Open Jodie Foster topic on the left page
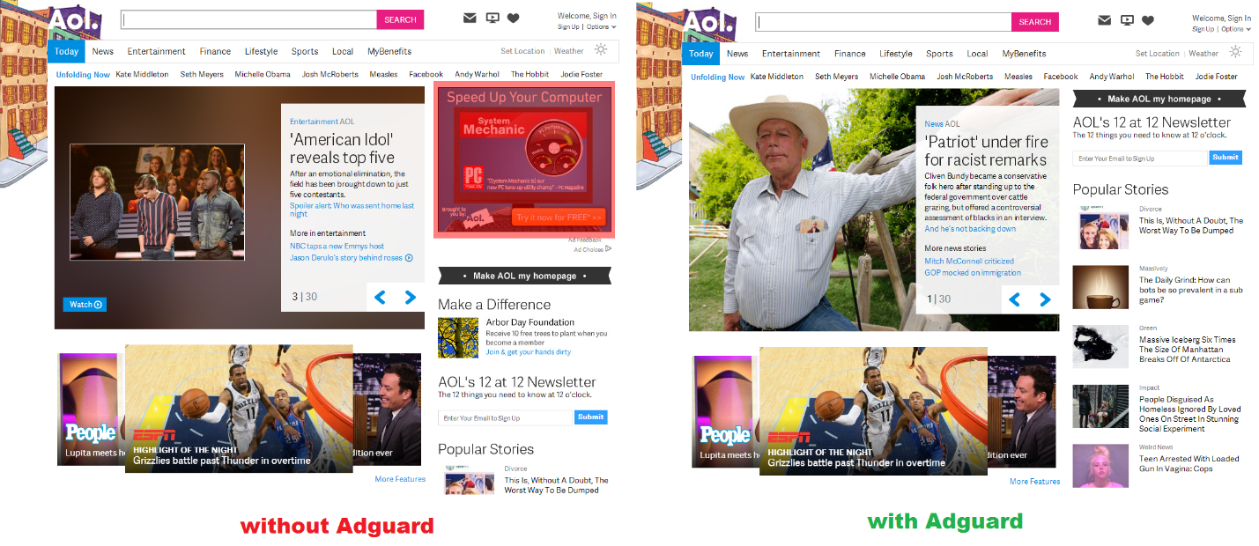The height and width of the screenshot is (546, 1259). (581, 75)
